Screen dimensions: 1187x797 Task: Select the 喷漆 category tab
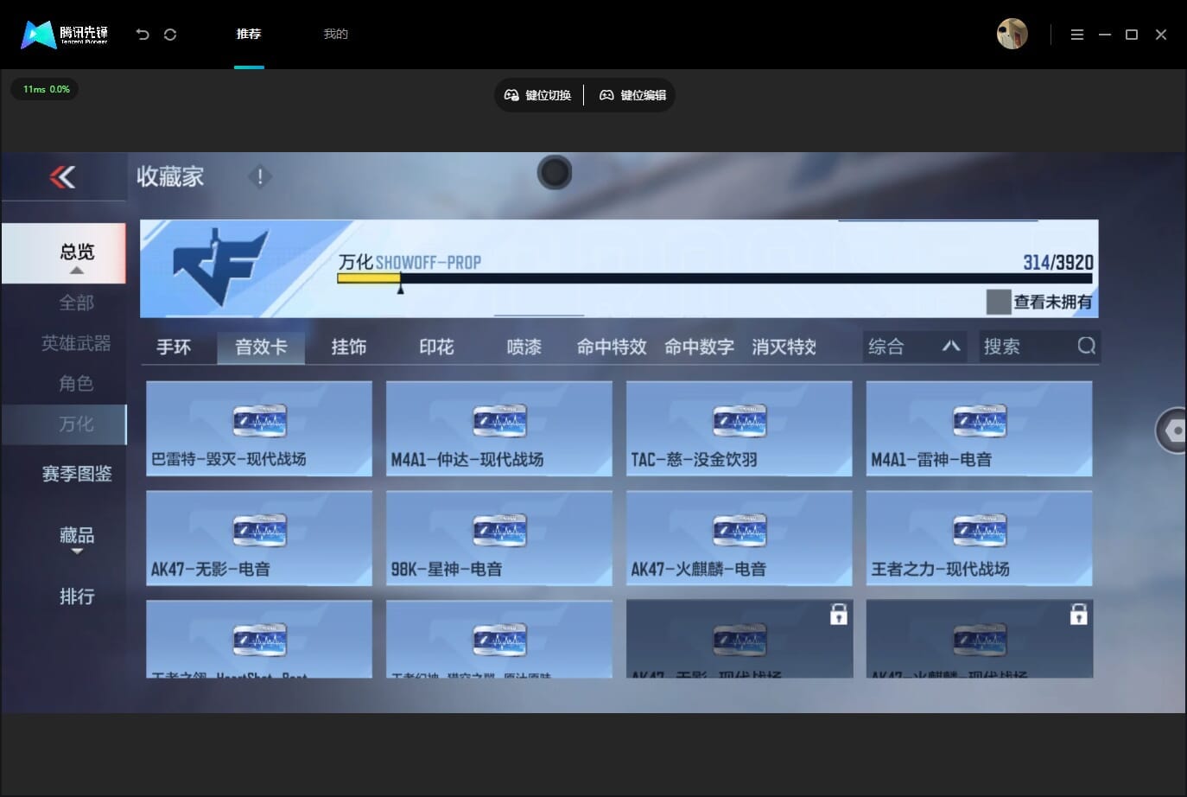[x=524, y=347]
